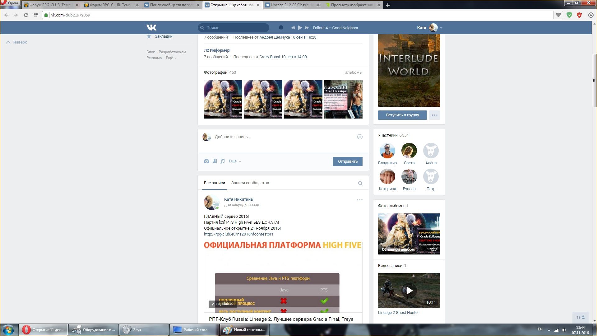The height and width of the screenshot is (336, 597).
Task: Click the Добавить запись text field
Action: click(x=283, y=137)
